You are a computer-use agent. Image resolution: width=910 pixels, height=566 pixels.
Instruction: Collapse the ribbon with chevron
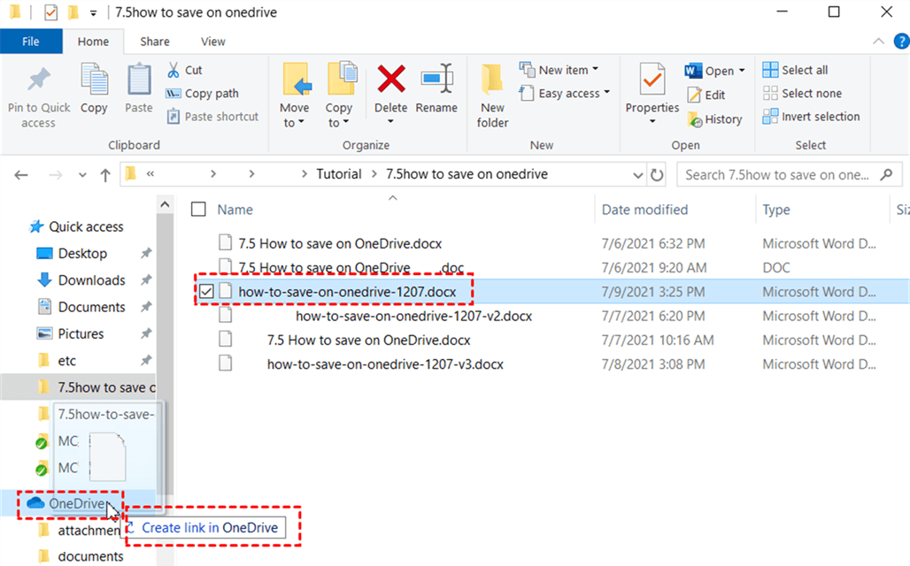pos(879,42)
